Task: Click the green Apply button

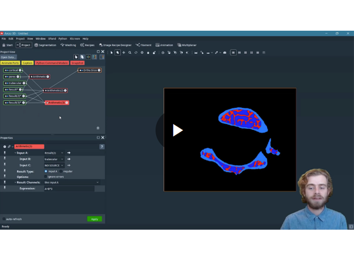Action: [x=94, y=219]
